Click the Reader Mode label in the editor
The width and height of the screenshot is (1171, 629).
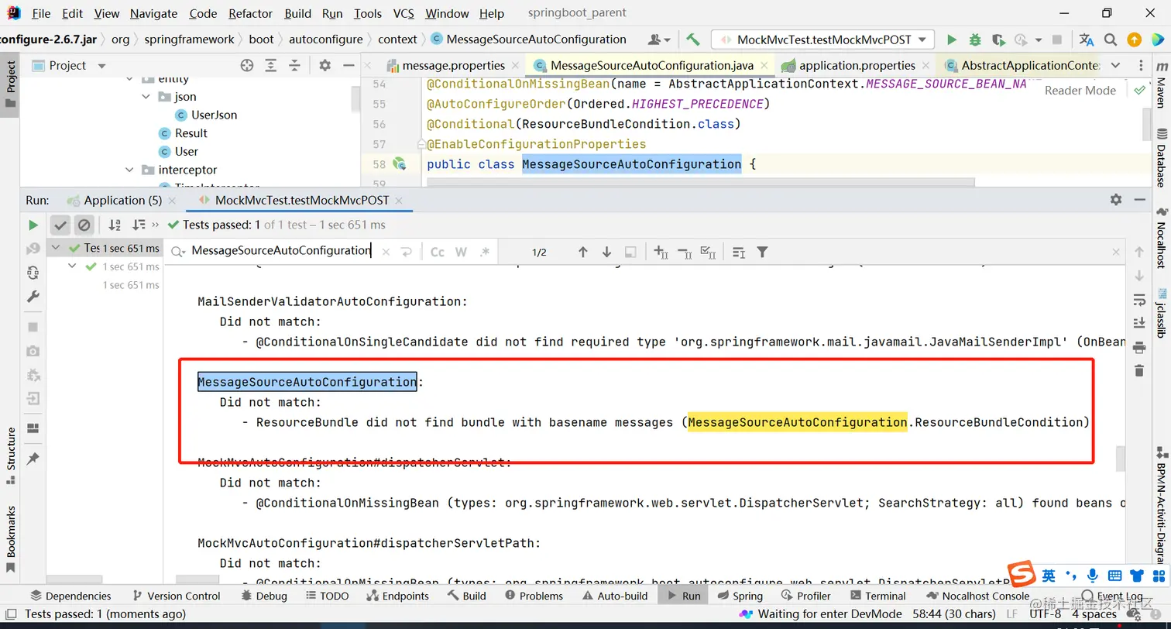(x=1080, y=91)
